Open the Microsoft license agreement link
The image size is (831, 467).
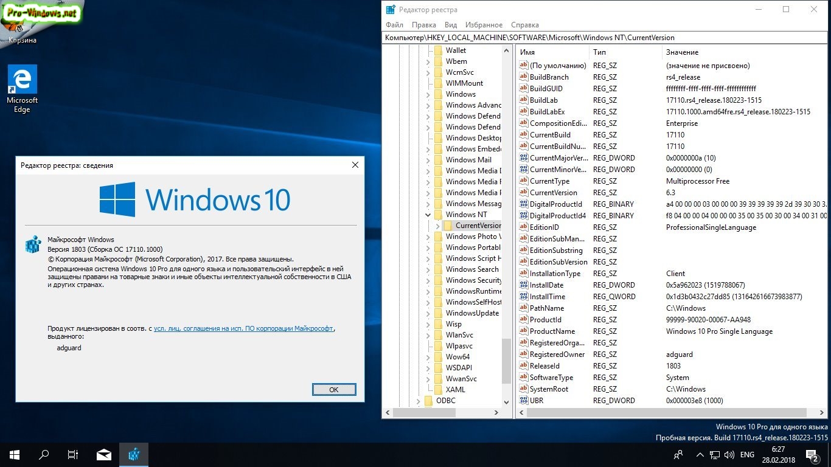(243, 328)
